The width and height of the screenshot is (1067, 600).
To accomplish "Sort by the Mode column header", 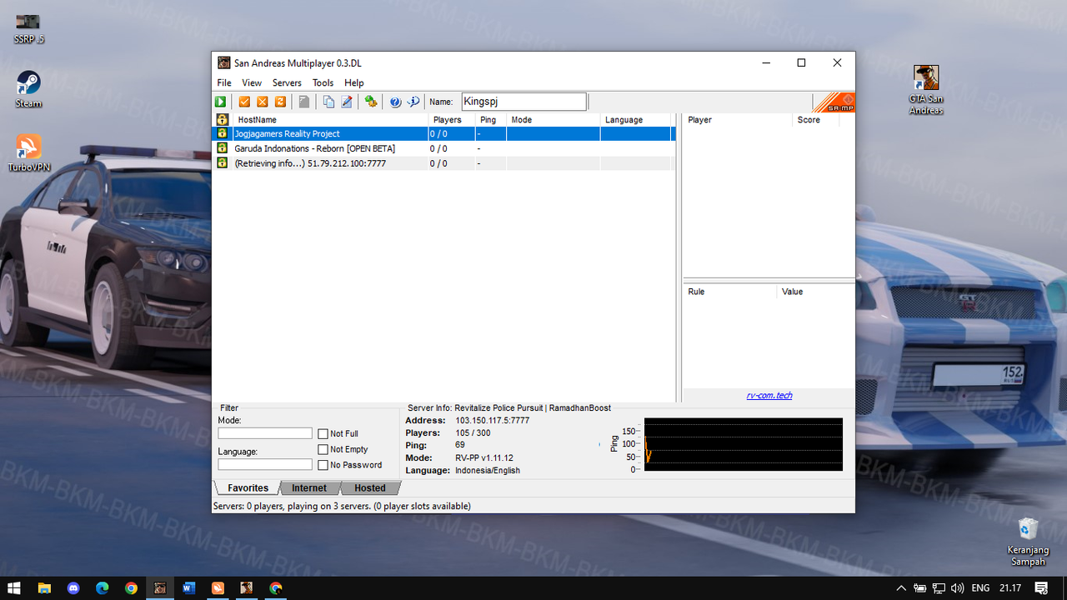I will tap(553, 120).
